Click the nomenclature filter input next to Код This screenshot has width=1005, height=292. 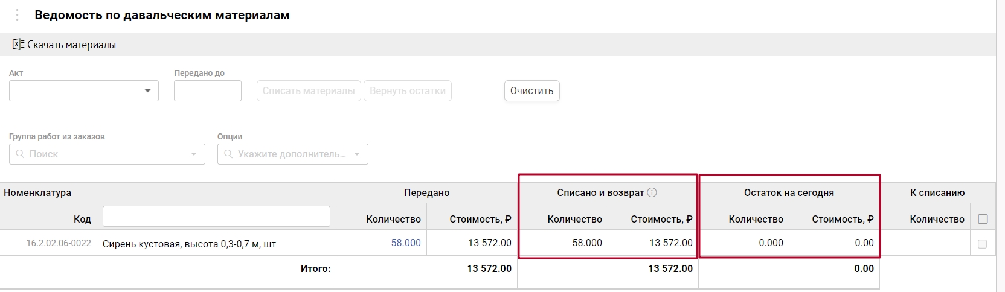tap(216, 217)
